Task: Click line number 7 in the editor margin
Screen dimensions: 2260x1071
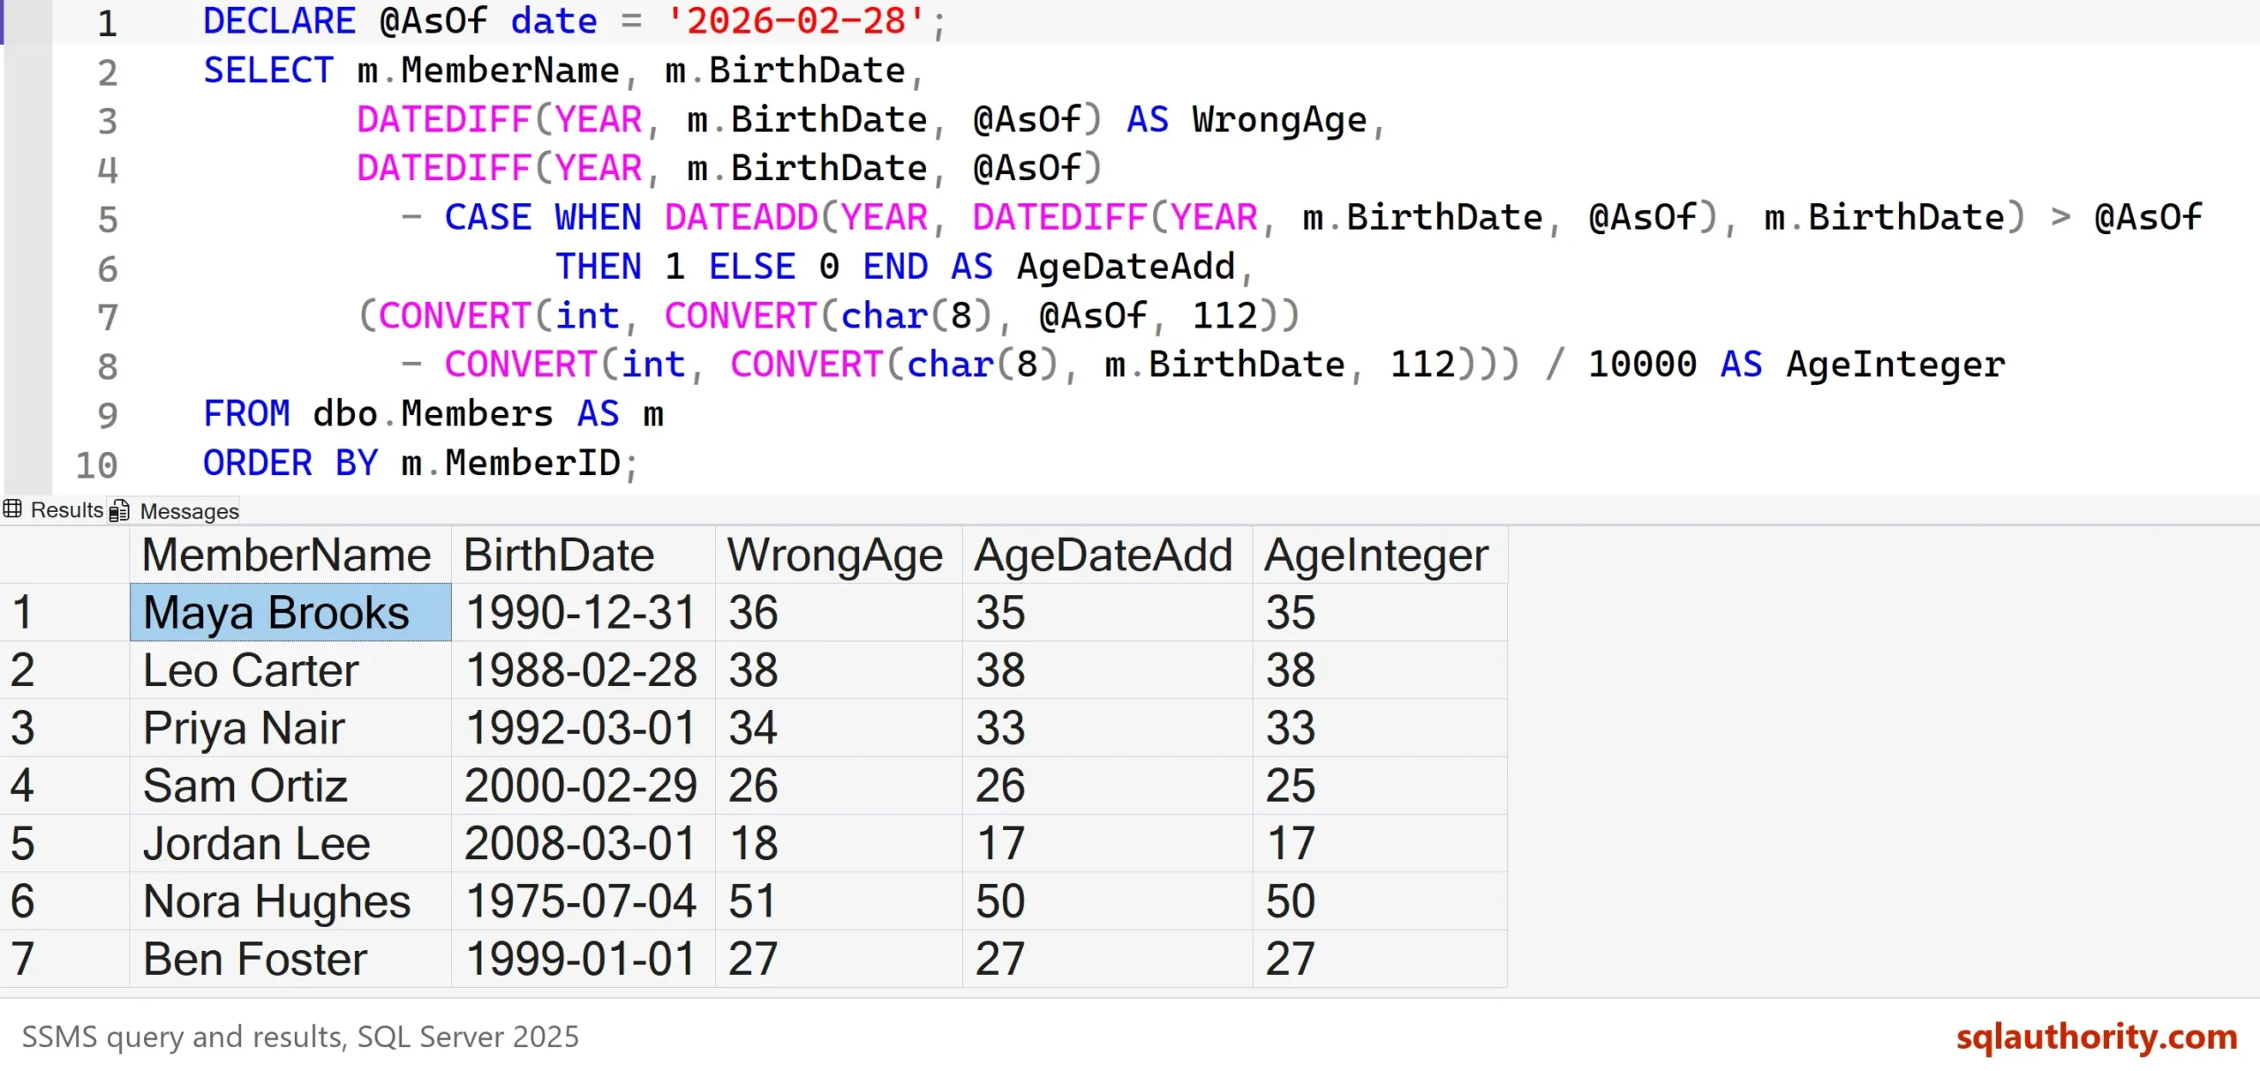Action: click(107, 317)
